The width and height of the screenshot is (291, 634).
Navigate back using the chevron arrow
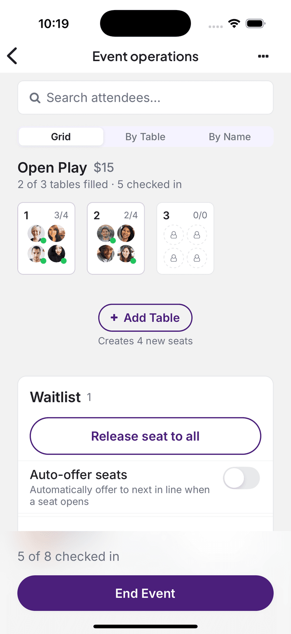pos(12,56)
